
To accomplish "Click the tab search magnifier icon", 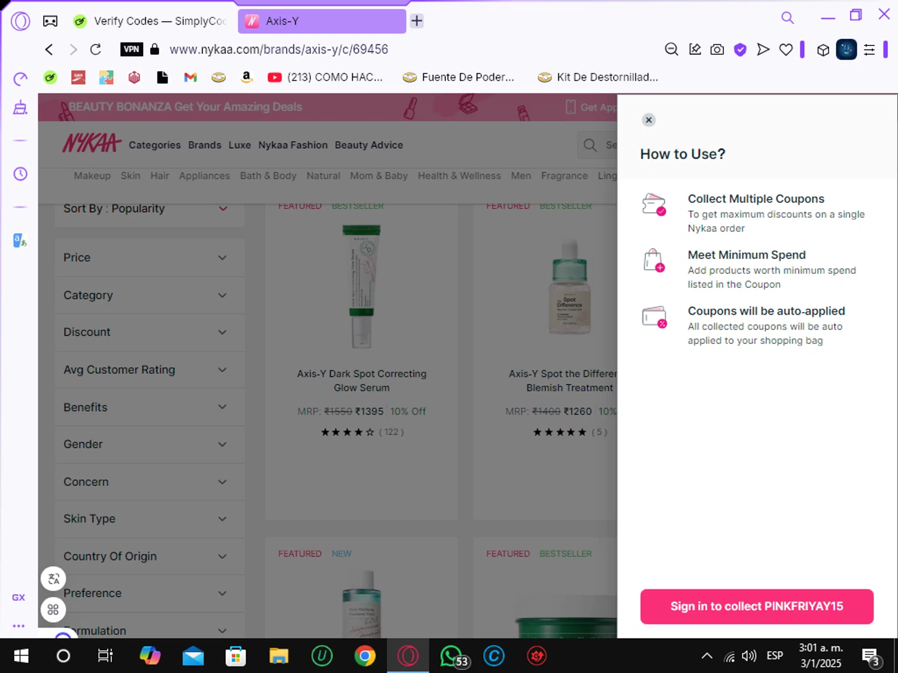I will (x=787, y=18).
